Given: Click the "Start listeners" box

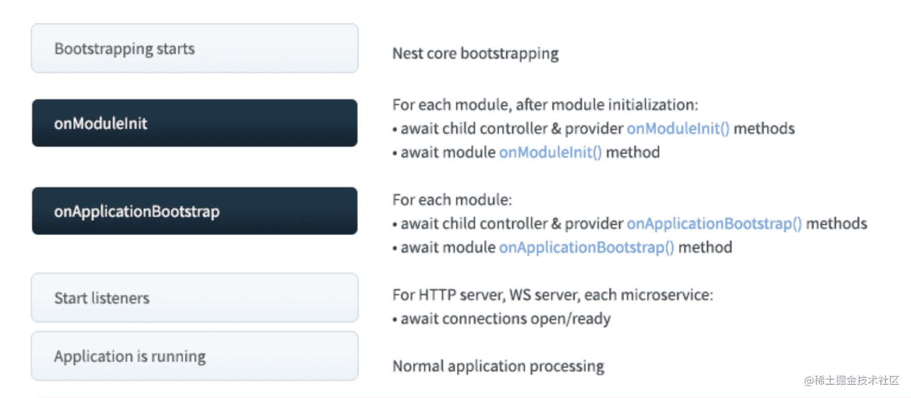Looking at the screenshot, I should (x=194, y=298).
